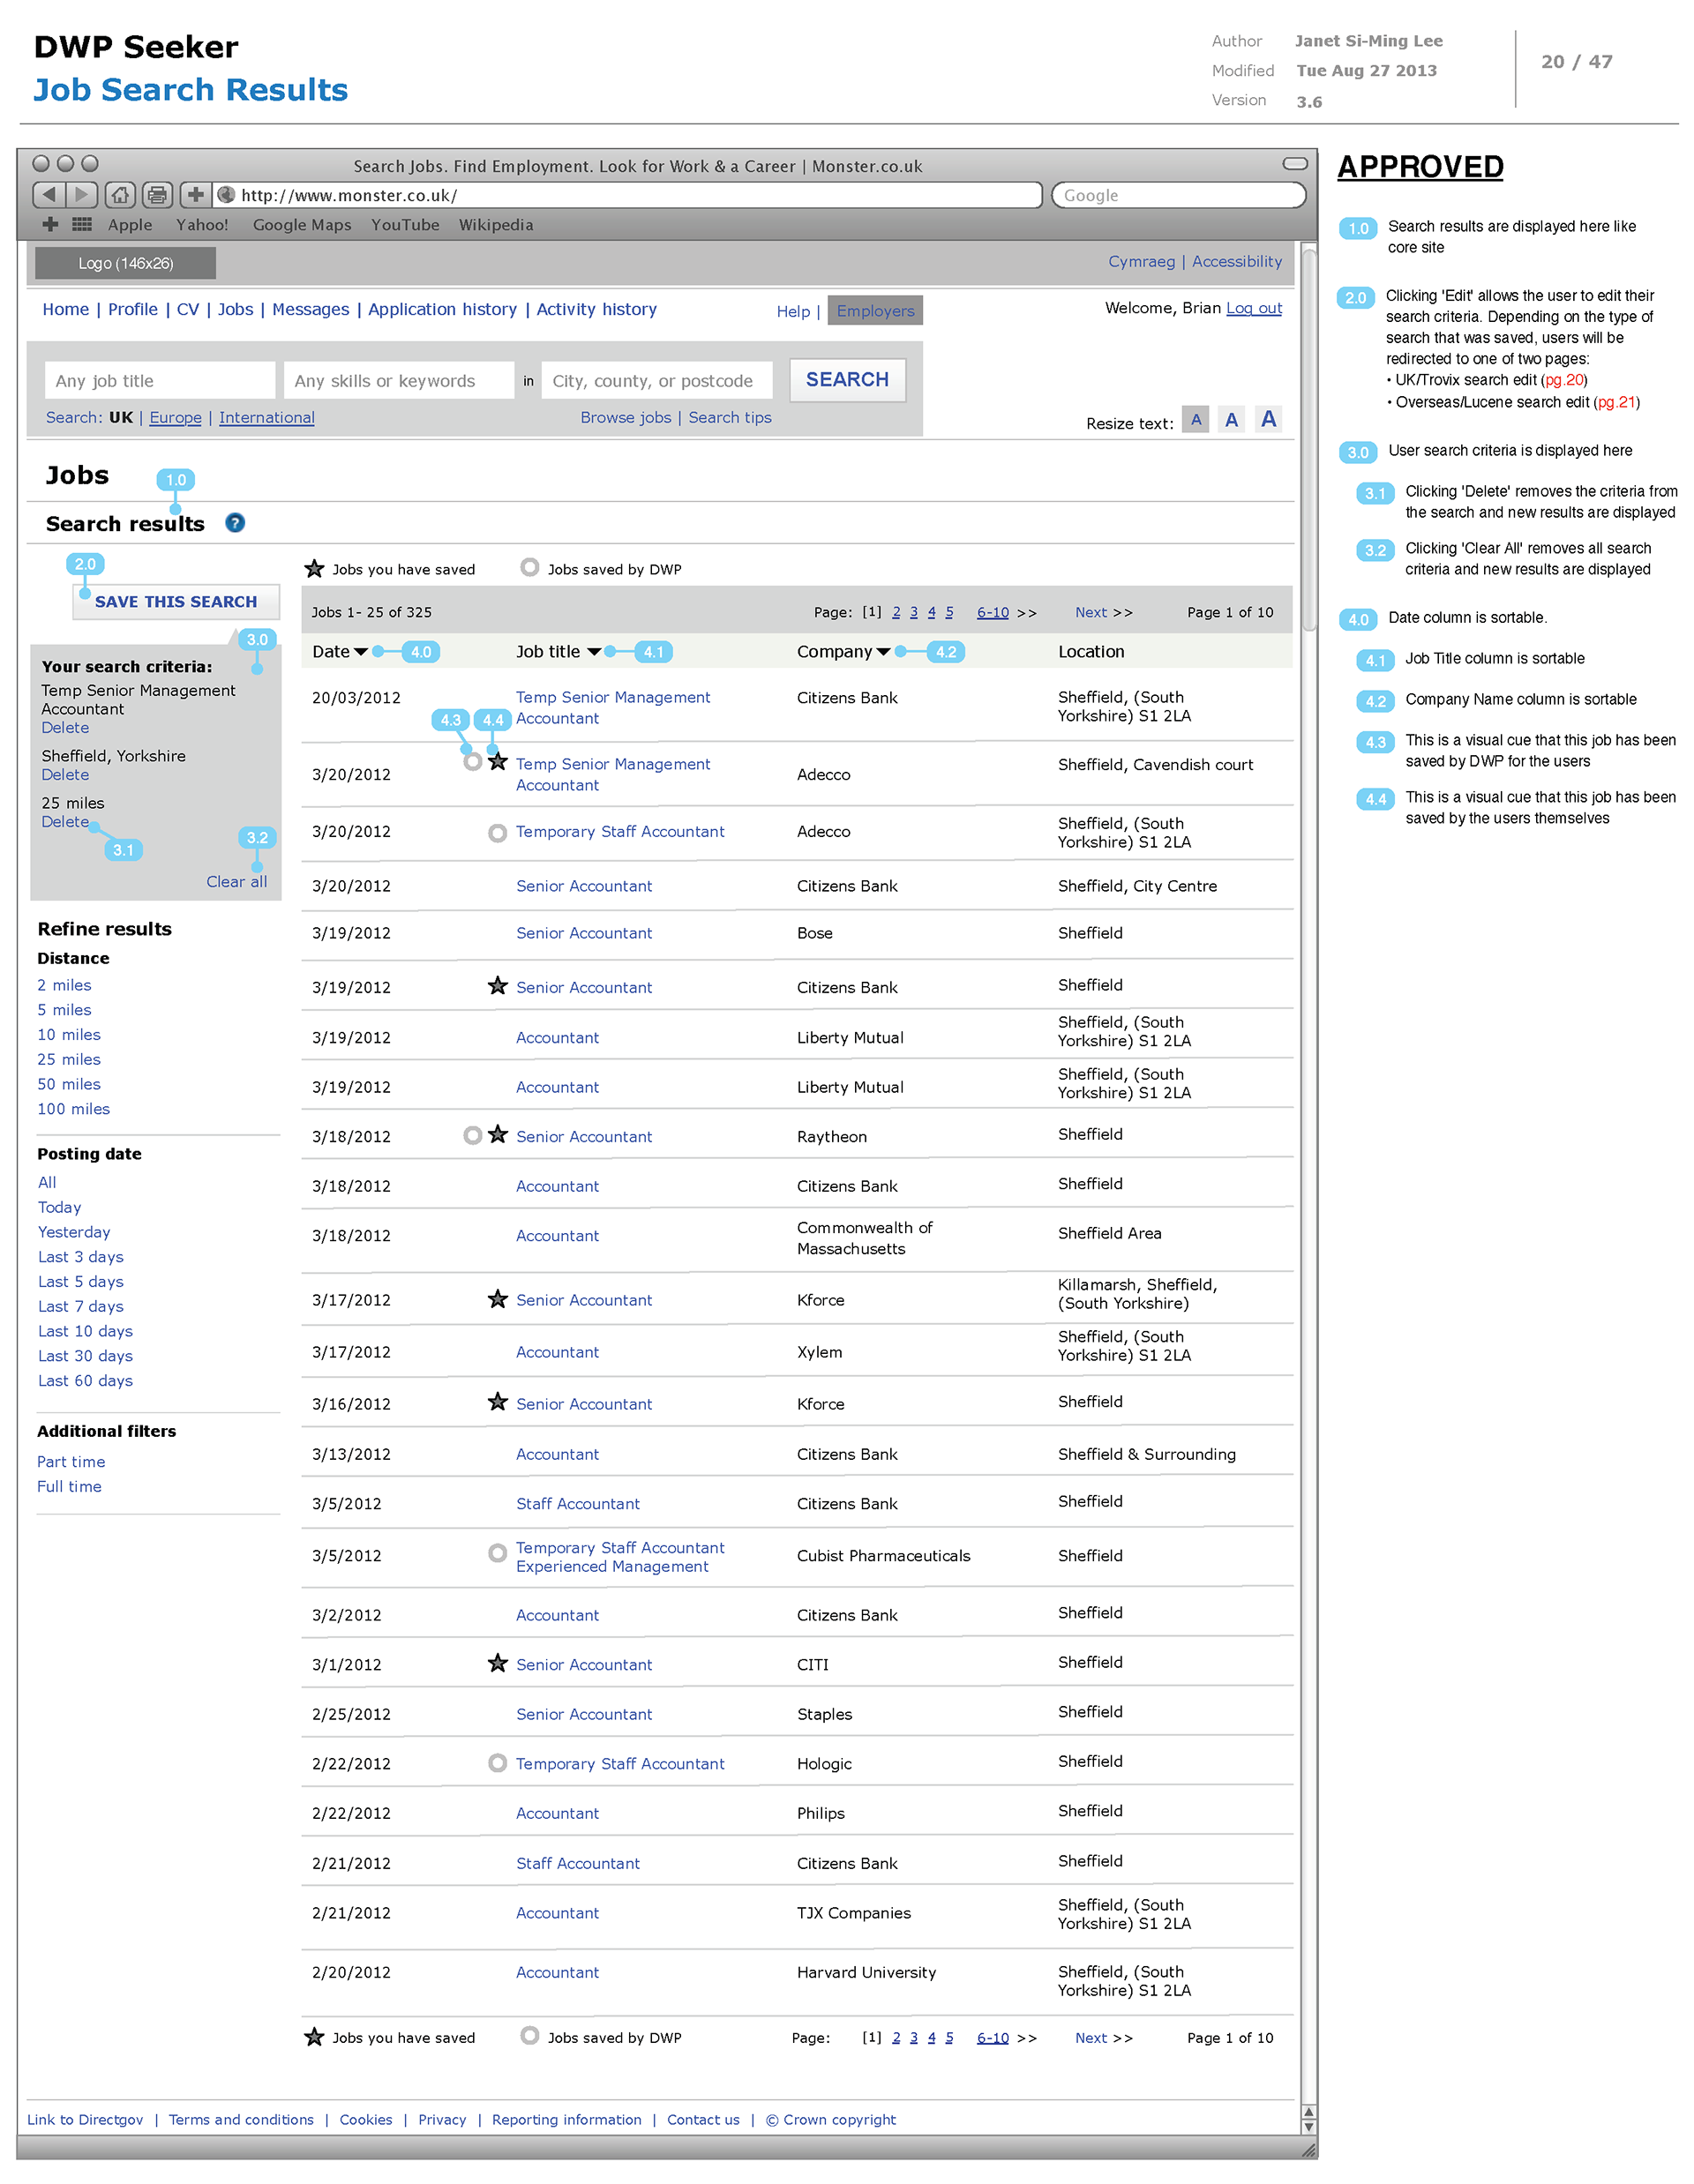The width and height of the screenshot is (1694, 2184).
Task: Open Application history navigation item
Action: pos(443,310)
